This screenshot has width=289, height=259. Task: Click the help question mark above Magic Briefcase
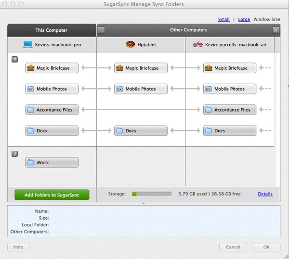click(x=14, y=60)
